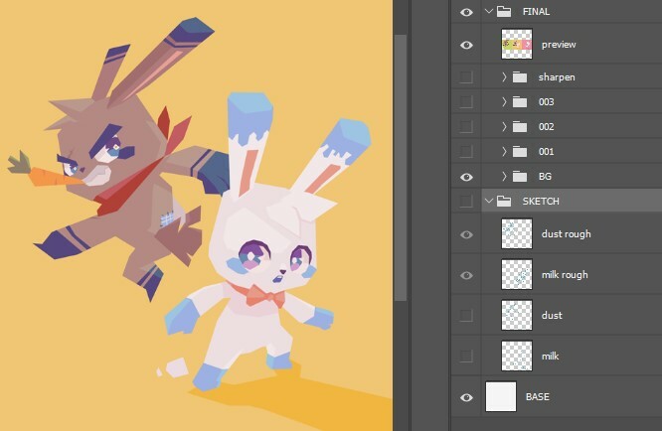Select the dust layer thumbnail
The height and width of the screenshot is (431, 662).
[x=517, y=315]
